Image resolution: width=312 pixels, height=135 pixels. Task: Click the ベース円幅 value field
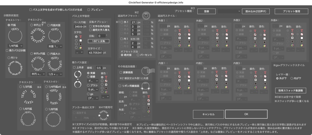(x=78, y=26)
